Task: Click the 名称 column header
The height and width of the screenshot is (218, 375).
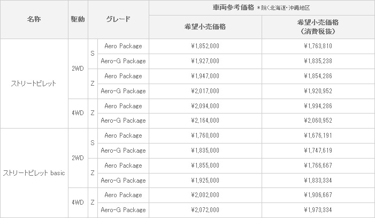Action: [34, 19]
